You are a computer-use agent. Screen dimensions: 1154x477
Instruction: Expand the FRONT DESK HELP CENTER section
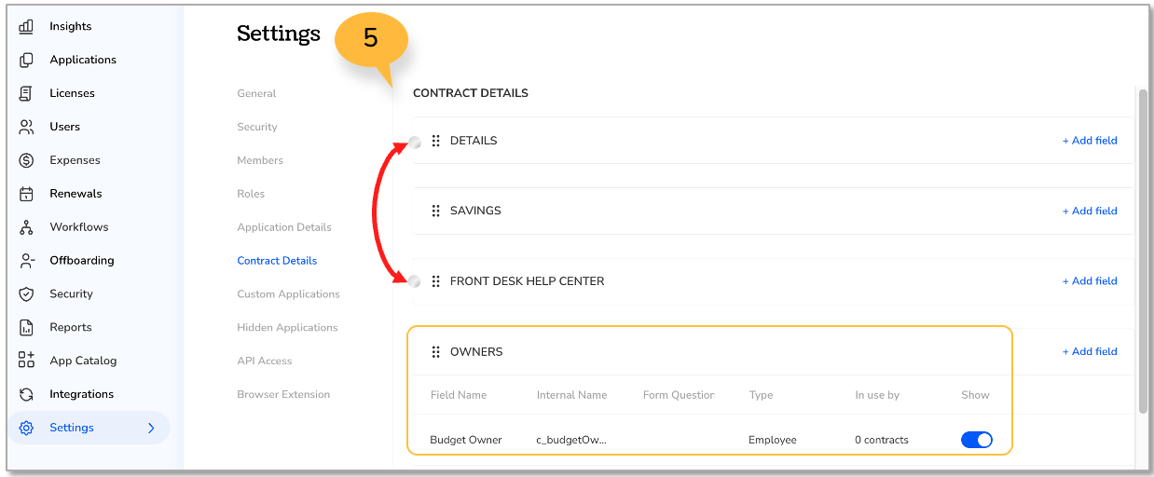527,281
